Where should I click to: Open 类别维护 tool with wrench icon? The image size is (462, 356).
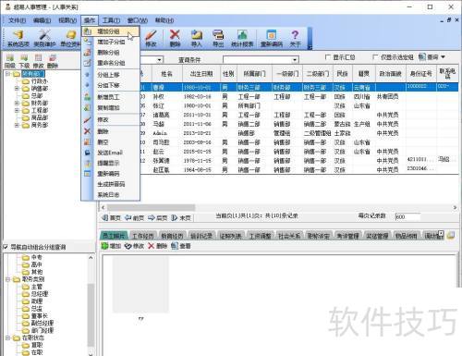tap(44, 39)
